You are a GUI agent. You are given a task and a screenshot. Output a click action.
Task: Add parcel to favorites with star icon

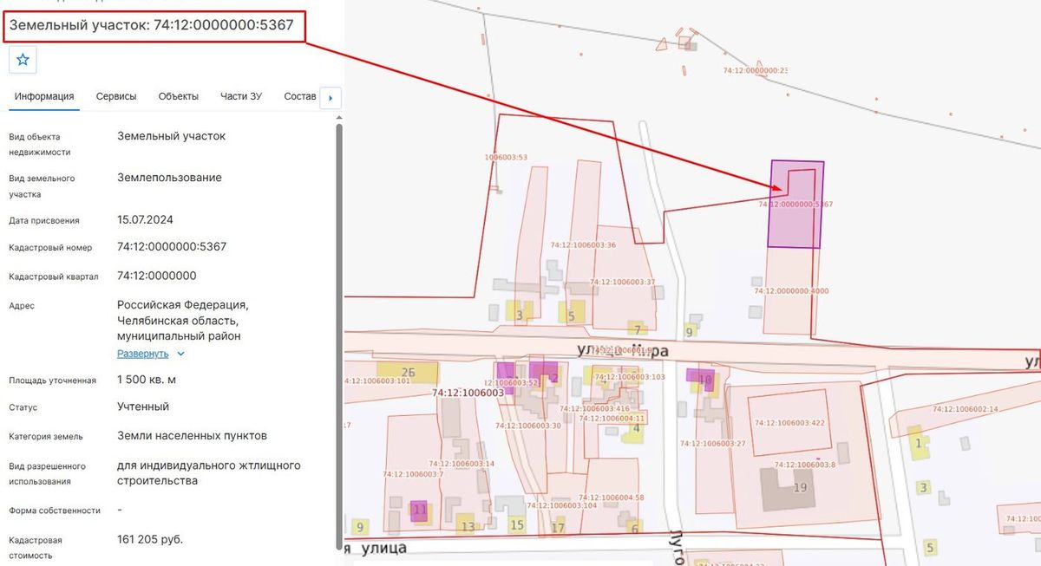[x=23, y=60]
